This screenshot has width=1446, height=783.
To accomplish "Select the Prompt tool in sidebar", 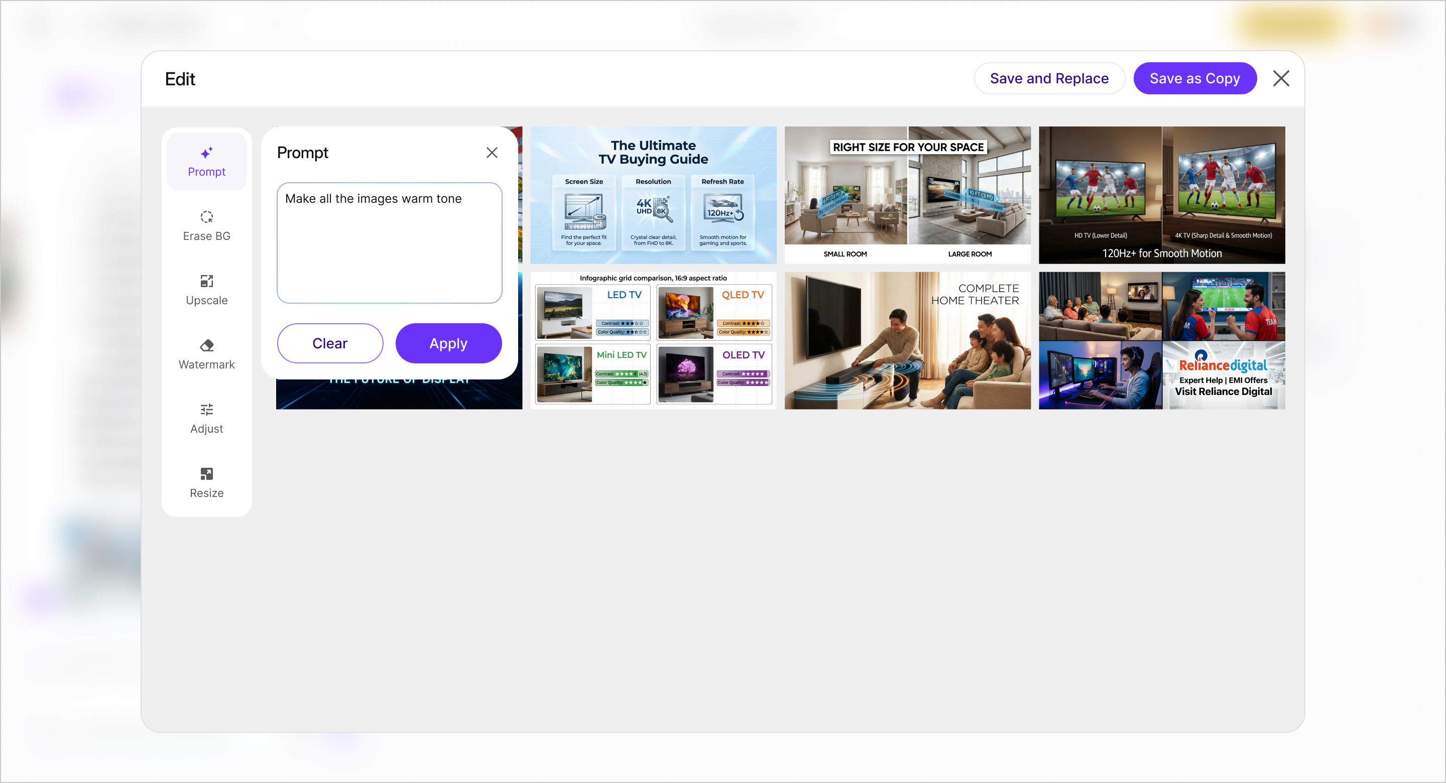I will [206, 162].
